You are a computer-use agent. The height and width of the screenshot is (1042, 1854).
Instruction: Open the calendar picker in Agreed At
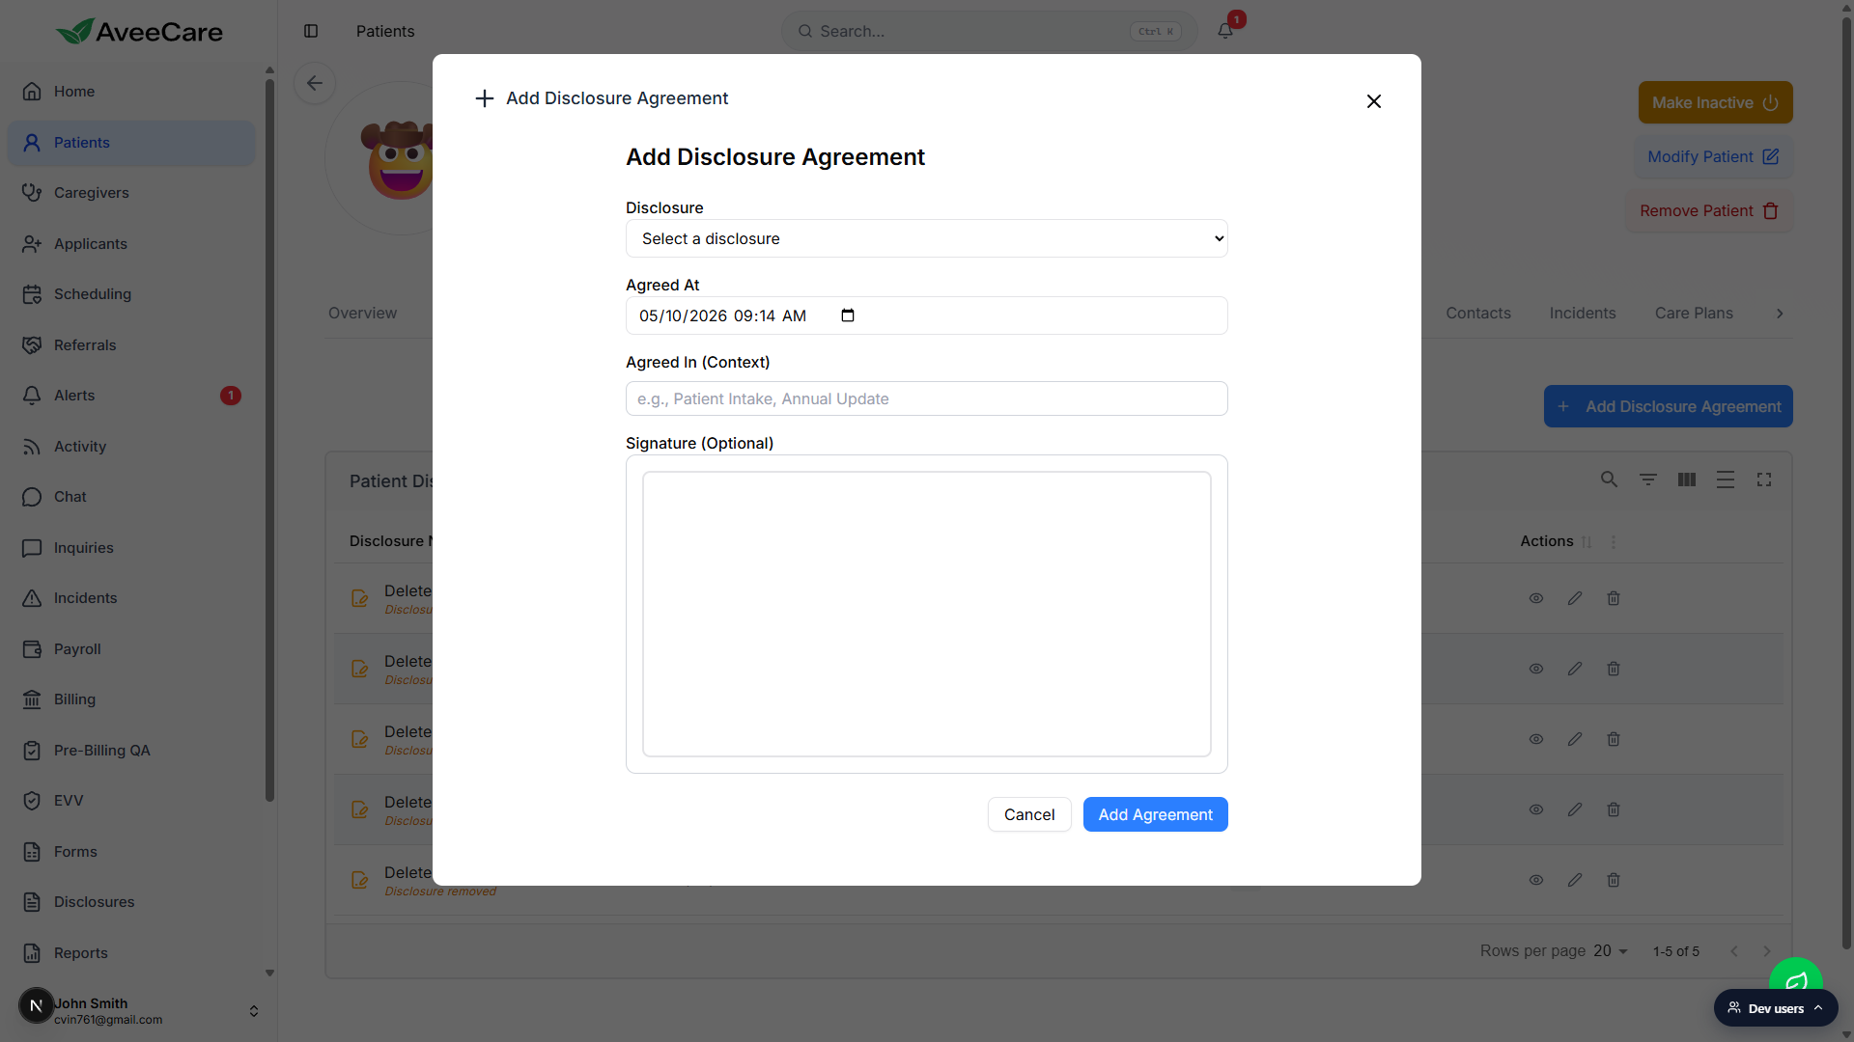(x=848, y=315)
